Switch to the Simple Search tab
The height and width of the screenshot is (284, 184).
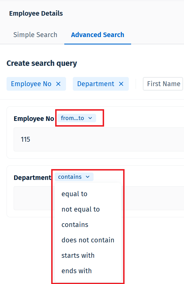35,35
